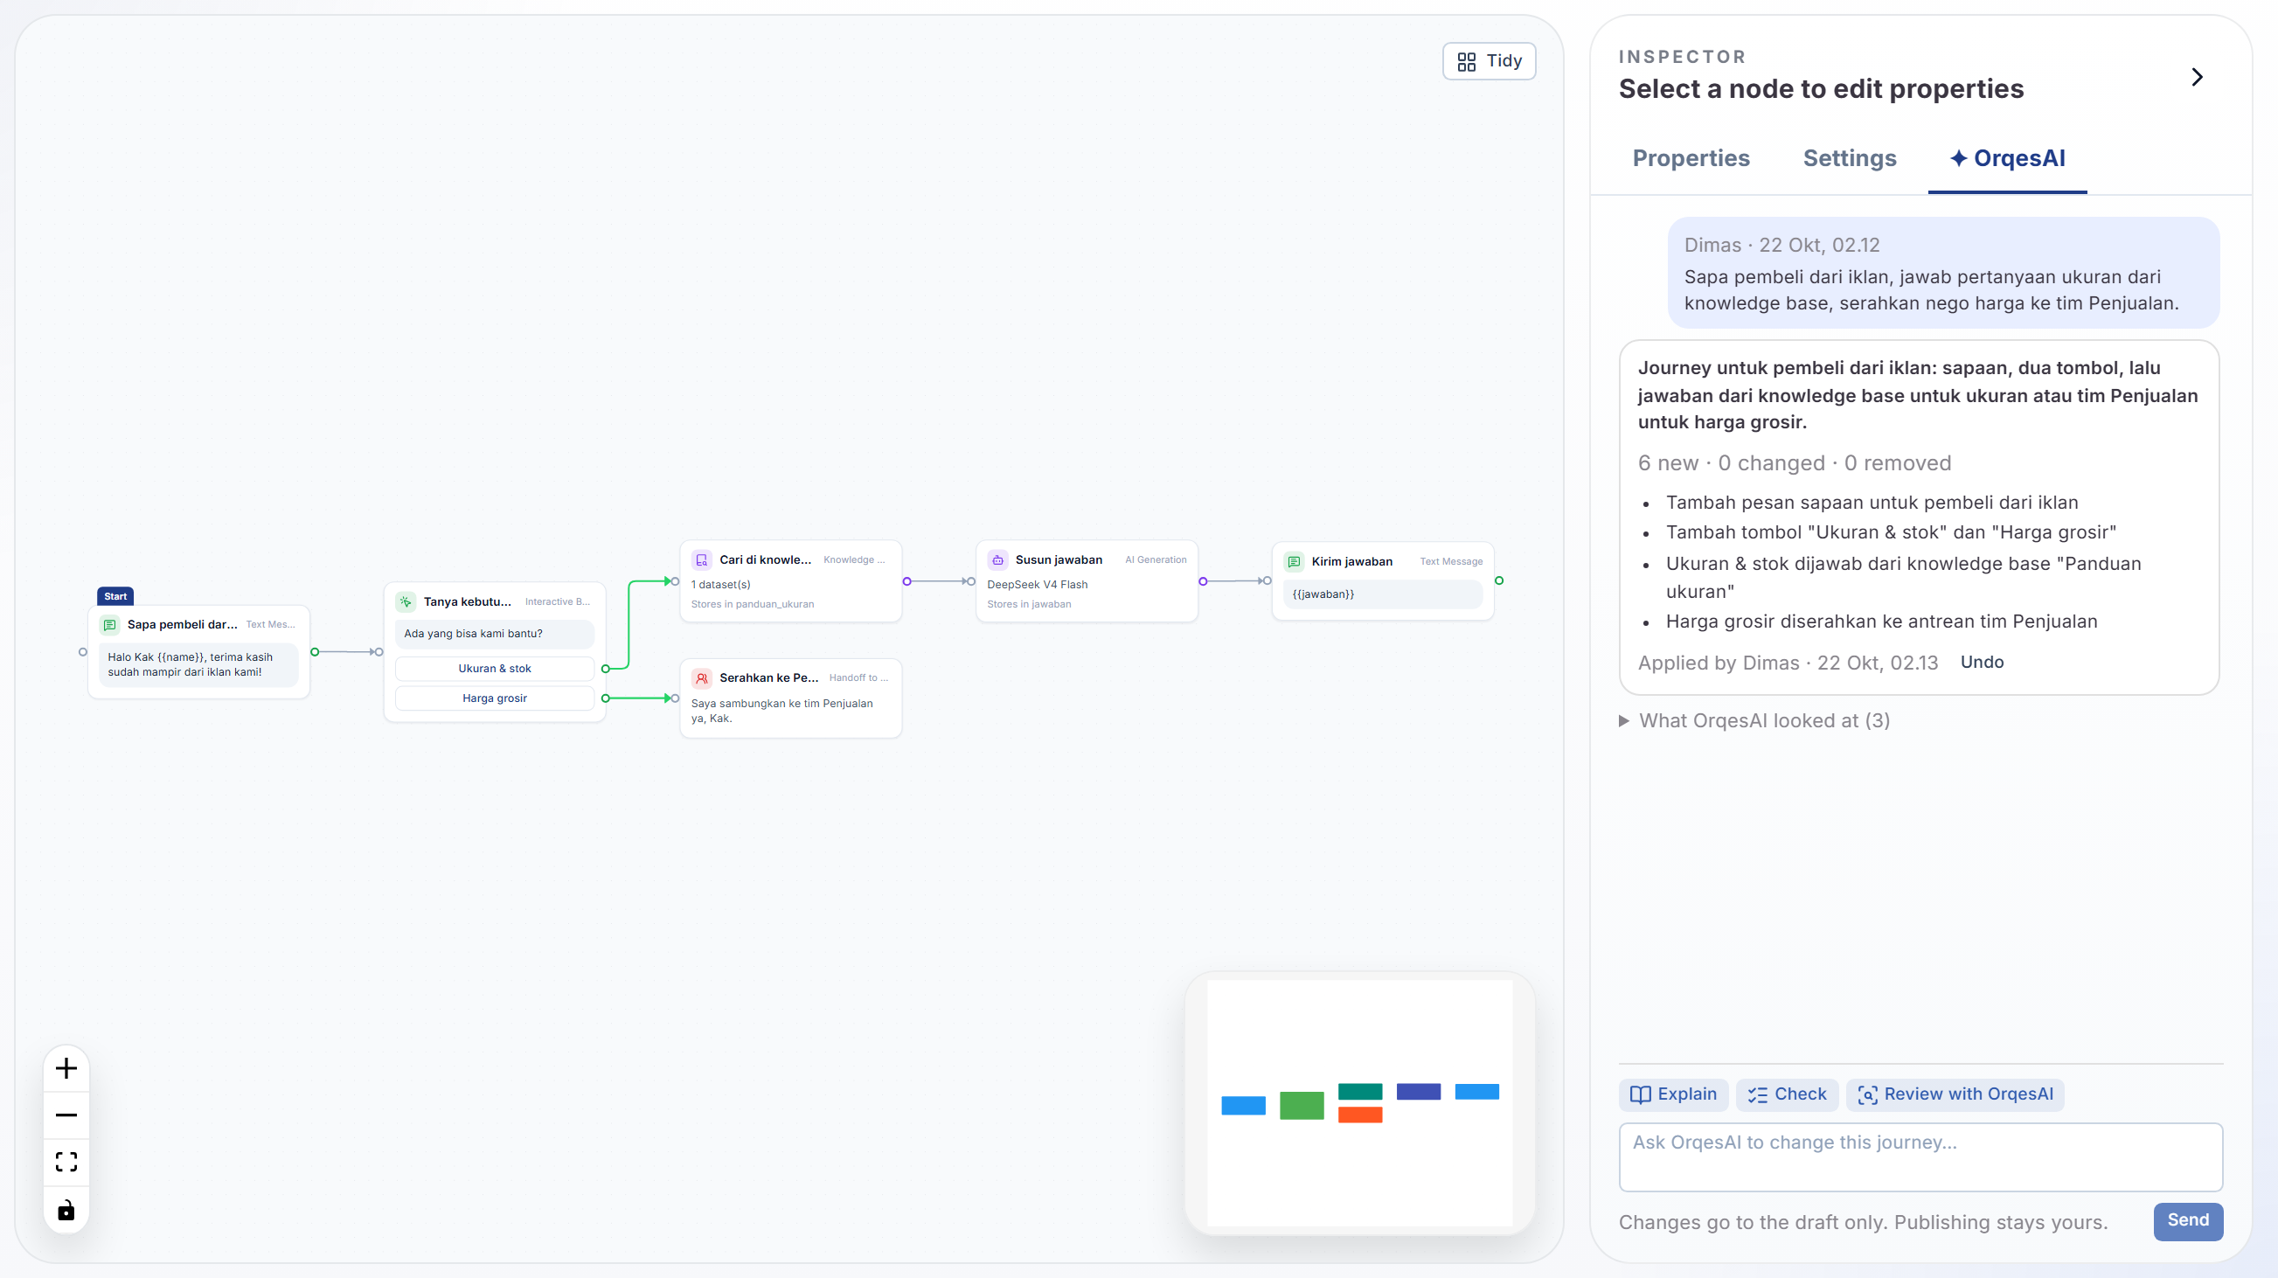
Task: Click the Check button
Action: pyautogui.click(x=1787, y=1094)
